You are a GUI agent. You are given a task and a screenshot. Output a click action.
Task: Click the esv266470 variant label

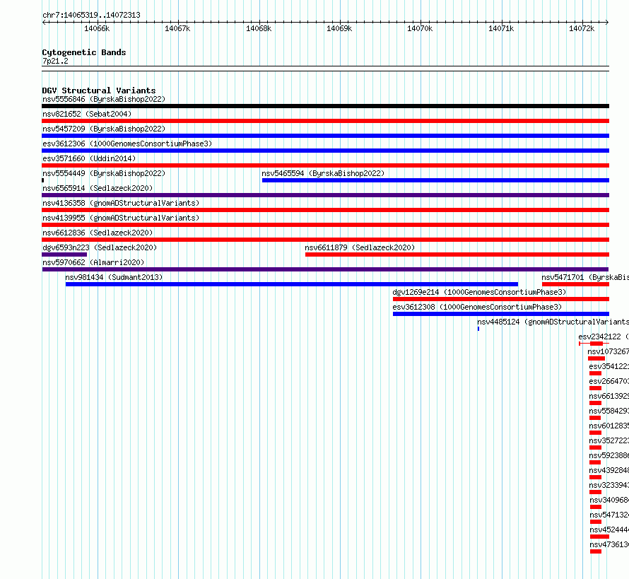point(609,381)
